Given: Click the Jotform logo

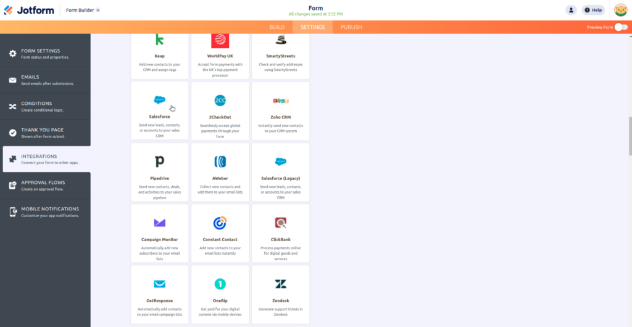Looking at the screenshot, I should [28, 10].
